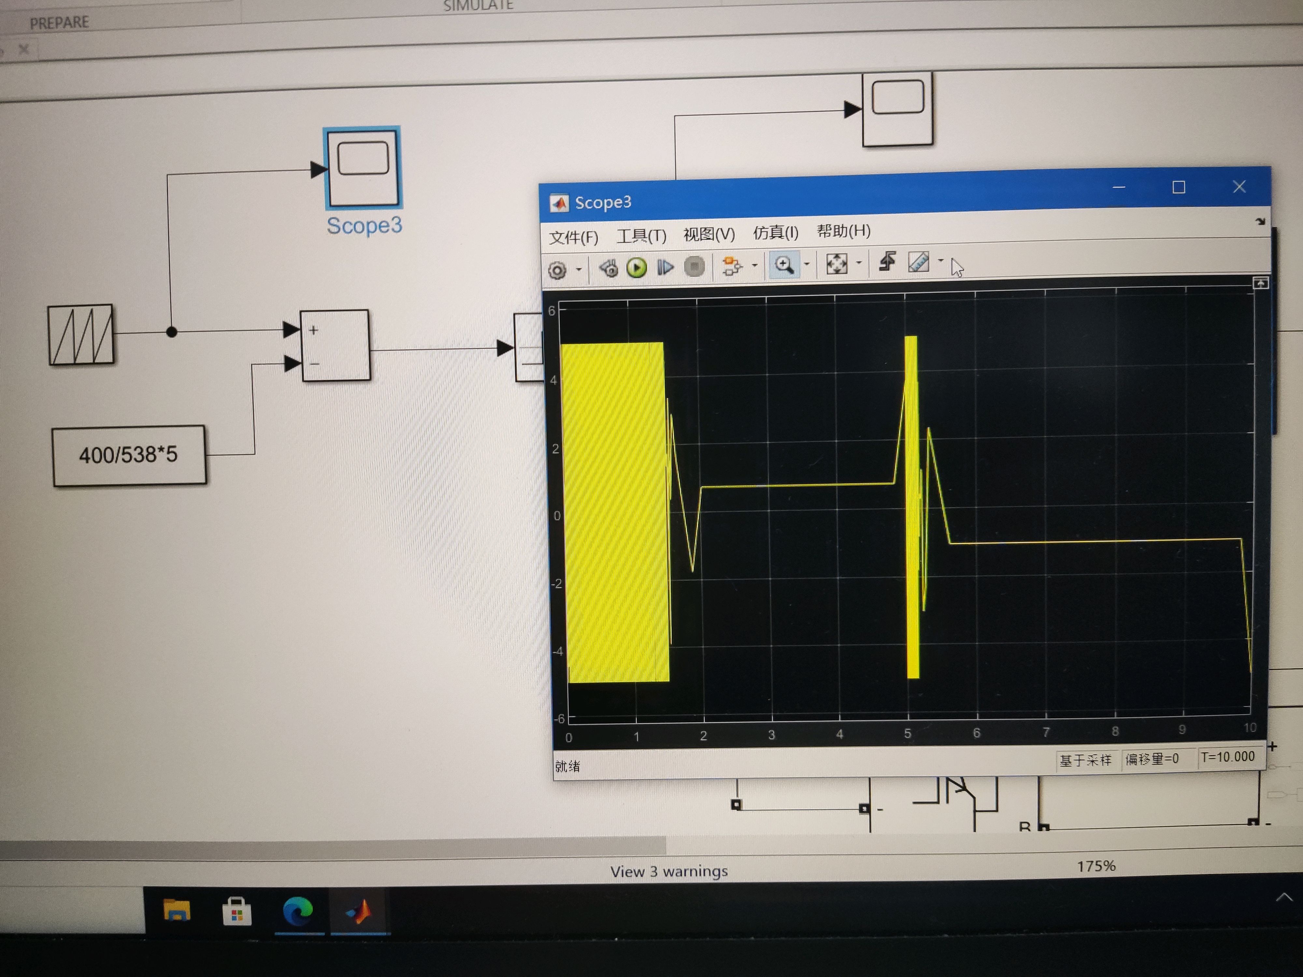Switch to the PREPARE ribbon section

[60, 23]
